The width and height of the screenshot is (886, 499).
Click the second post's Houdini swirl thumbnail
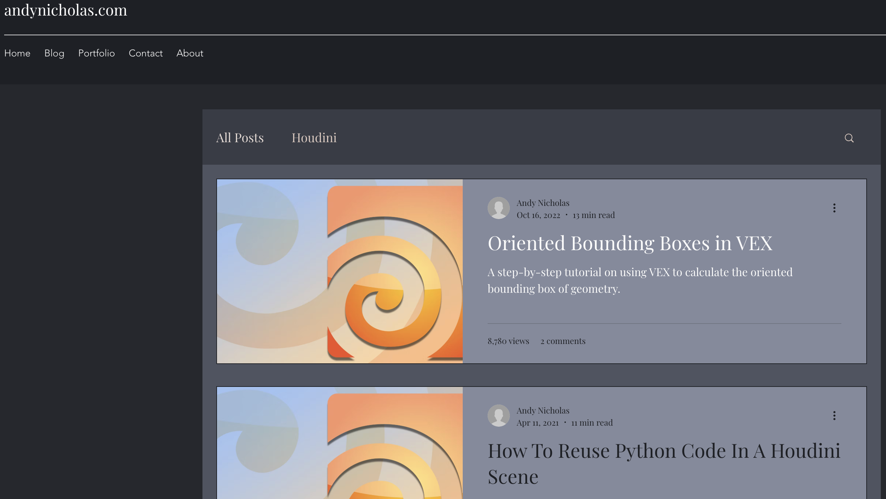click(340, 443)
